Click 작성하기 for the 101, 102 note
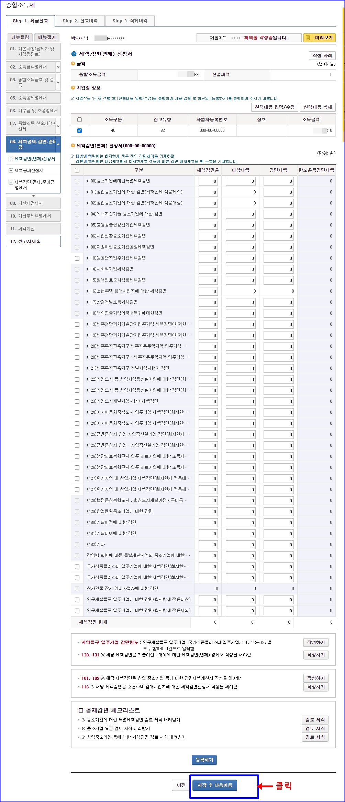 316,678
